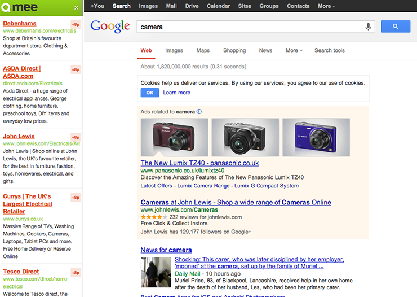Open the Shocking carer news headline

259,263
